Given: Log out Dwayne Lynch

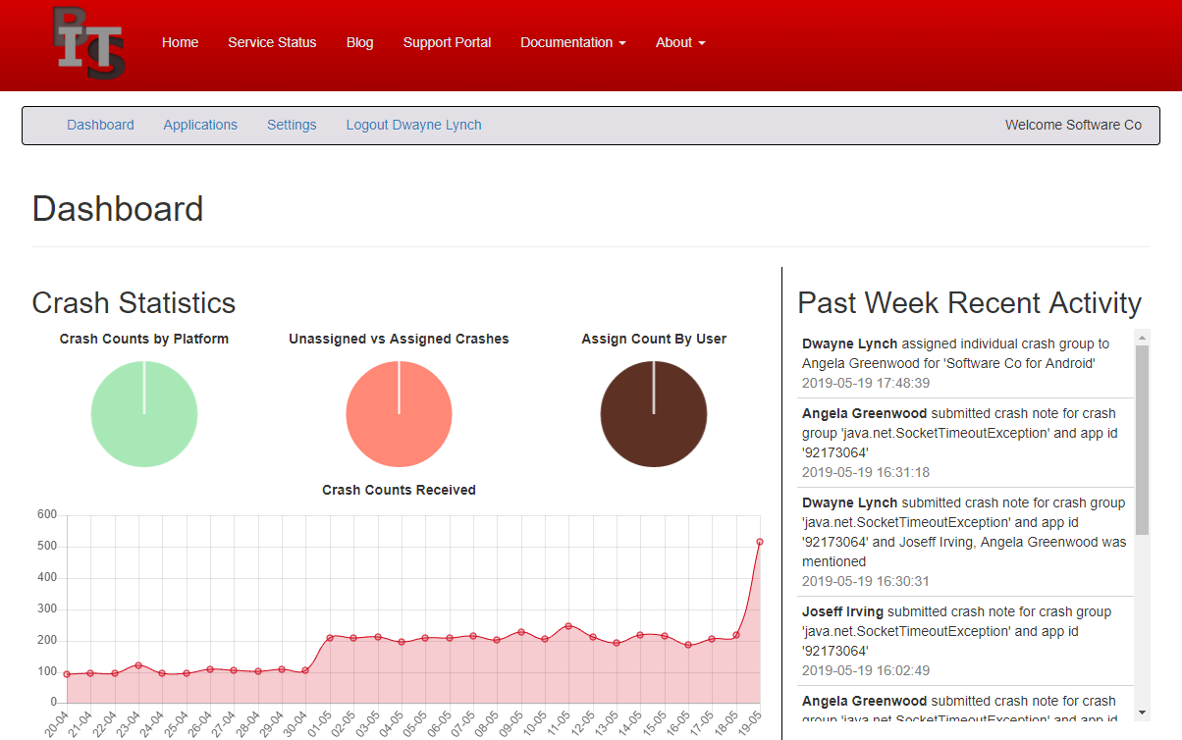Looking at the screenshot, I should [413, 125].
